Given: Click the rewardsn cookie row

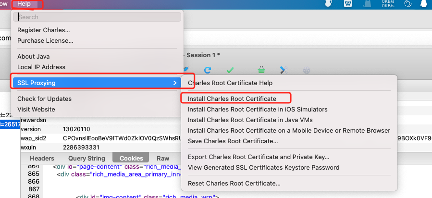Looking at the screenshot, I should (x=33, y=120).
